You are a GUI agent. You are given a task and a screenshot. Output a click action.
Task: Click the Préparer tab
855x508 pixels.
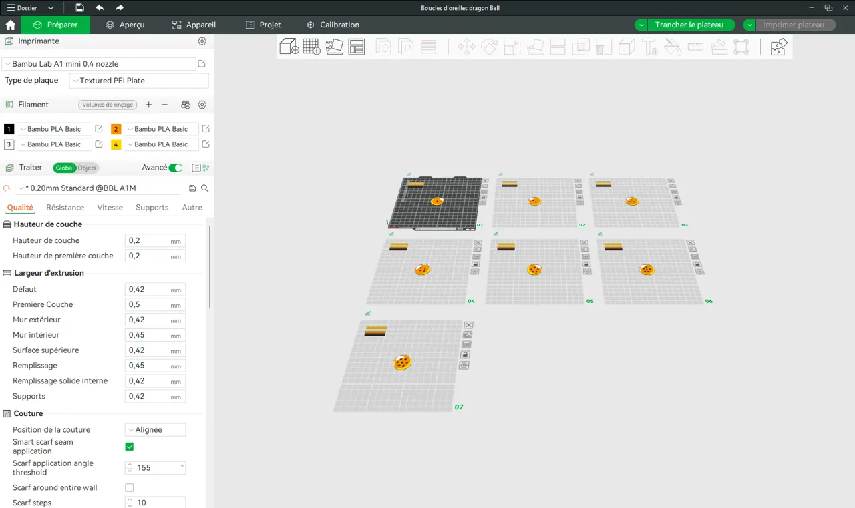pos(55,25)
